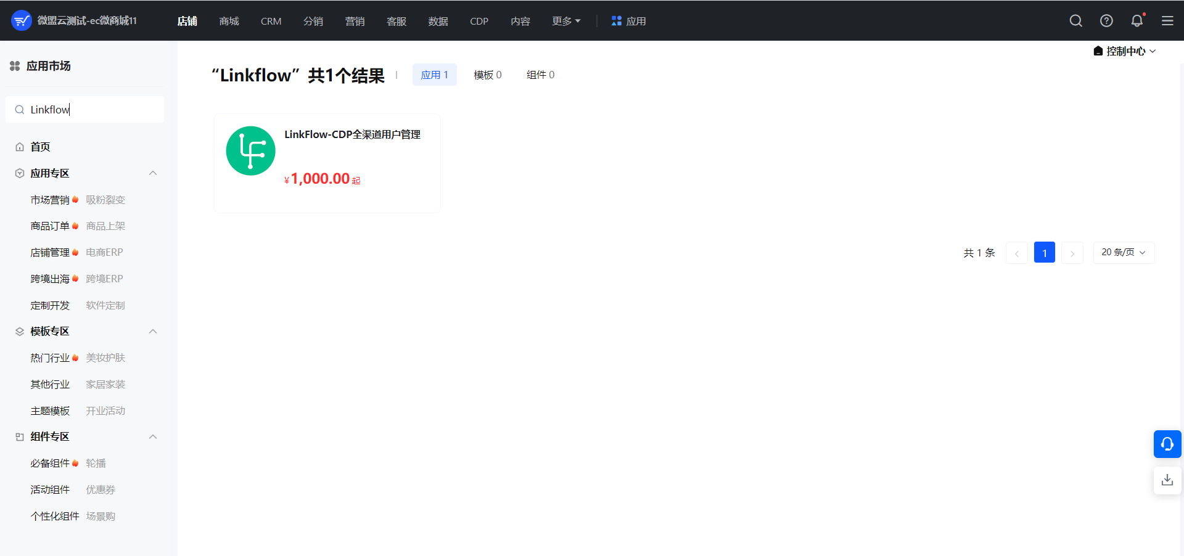Open the 20 条/页 page size dropdown
This screenshot has width=1184, height=556.
tap(1124, 252)
